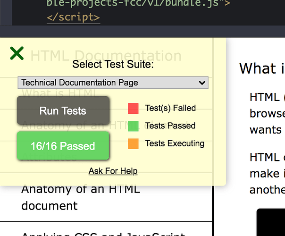Go to Anatomy of an HTML document section
This screenshot has width=285, height=236.
[x=80, y=197]
